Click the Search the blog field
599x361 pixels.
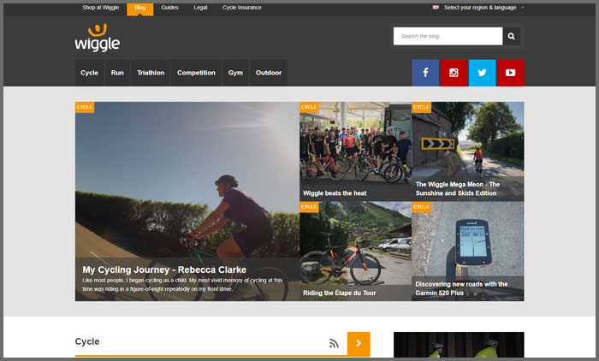448,37
